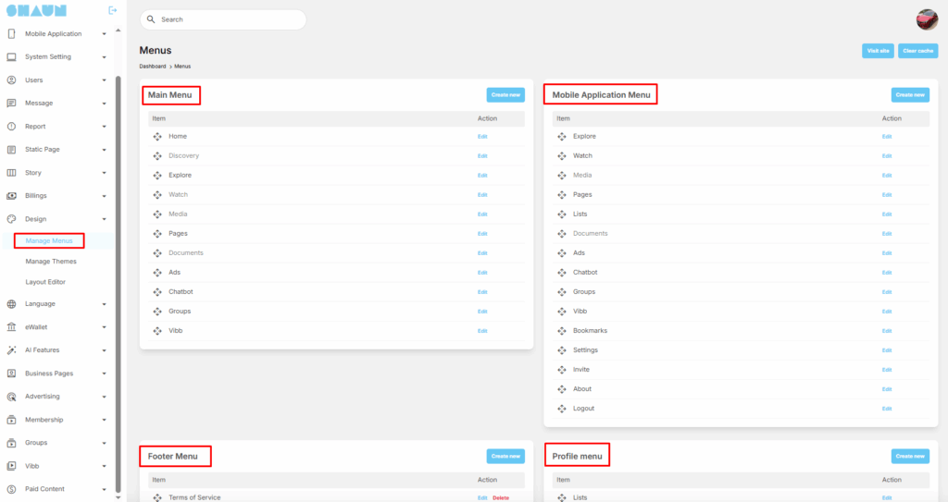948x502 pixels.
Task: Collapse the Design section arrow
Action: 104,219
